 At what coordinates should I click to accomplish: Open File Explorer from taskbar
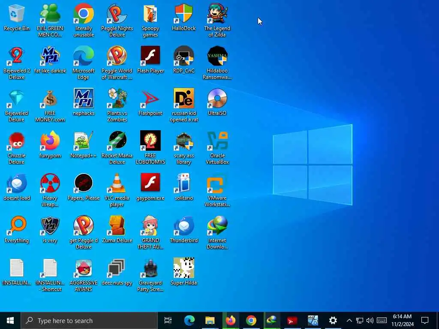pos(210,320)
